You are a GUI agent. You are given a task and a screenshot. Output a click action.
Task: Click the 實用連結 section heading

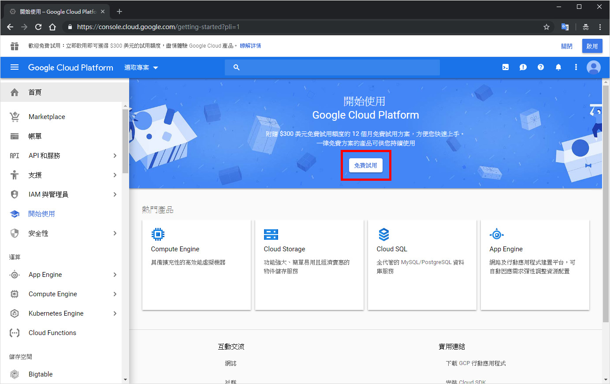452,347
